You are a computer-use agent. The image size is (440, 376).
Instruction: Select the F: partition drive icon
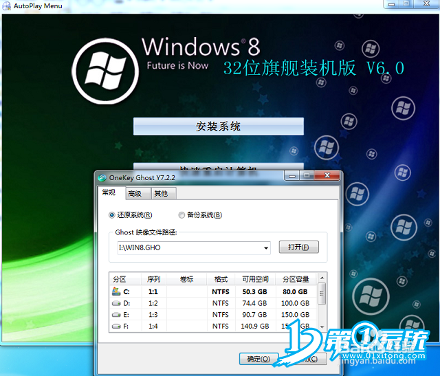(116, 327)
